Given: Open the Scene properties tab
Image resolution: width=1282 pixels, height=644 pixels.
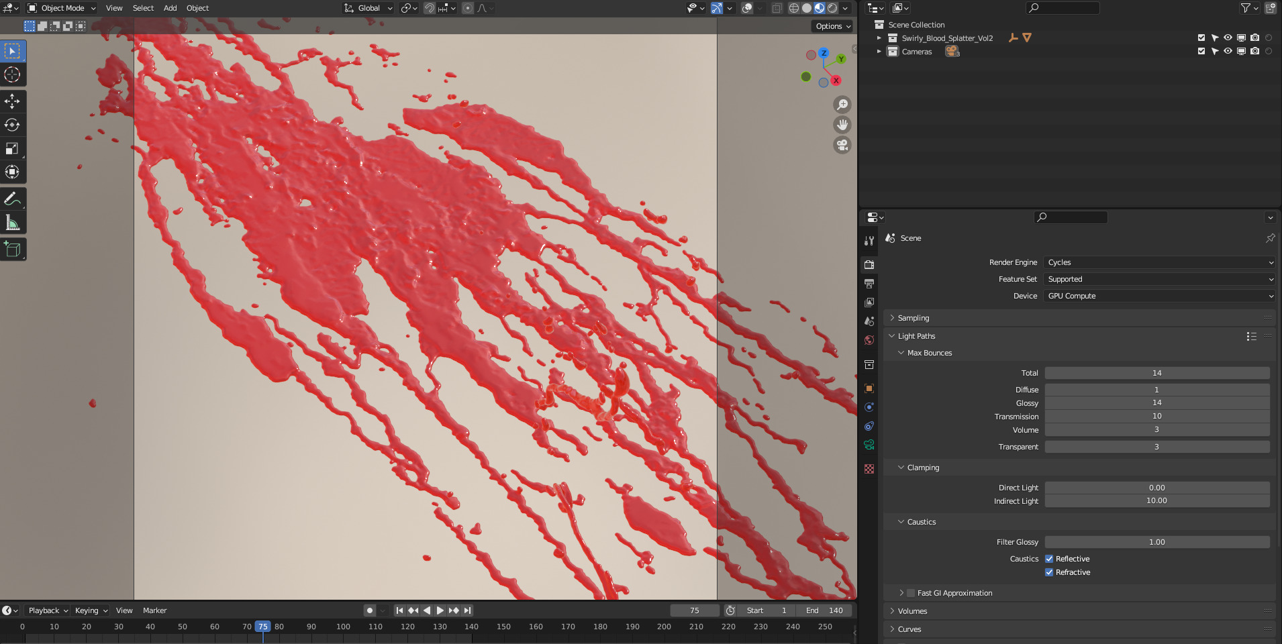Looking at the screenshot, I should [869, 321].
